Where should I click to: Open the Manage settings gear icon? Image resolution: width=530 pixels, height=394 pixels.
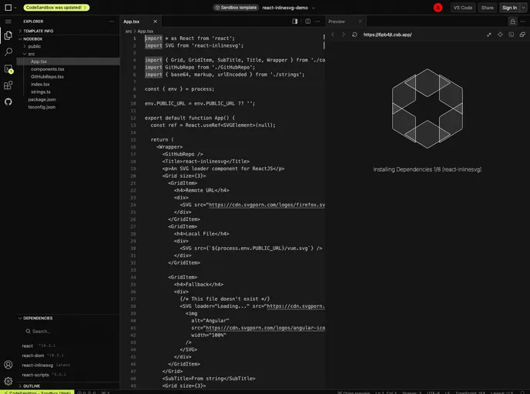tap(8, 381)
